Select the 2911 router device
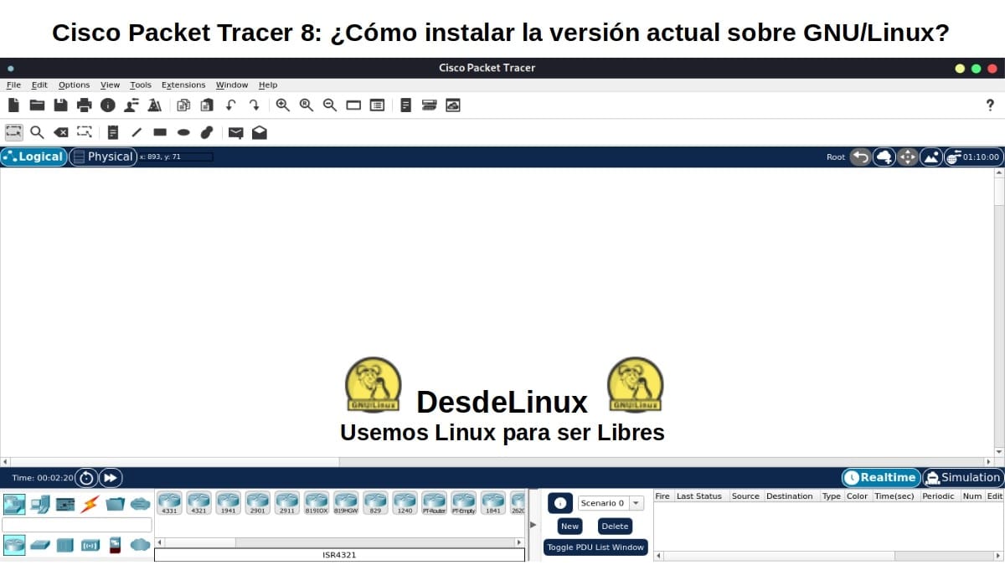1005x565 pixels. [x=286, y=503]
